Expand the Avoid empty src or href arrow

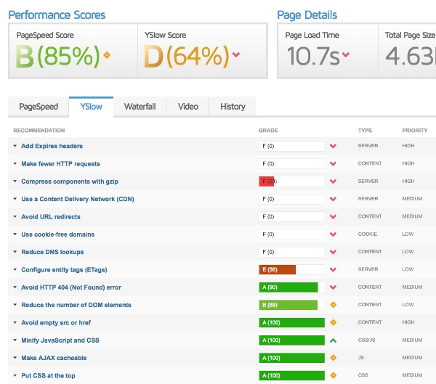[x=15, y=322]
